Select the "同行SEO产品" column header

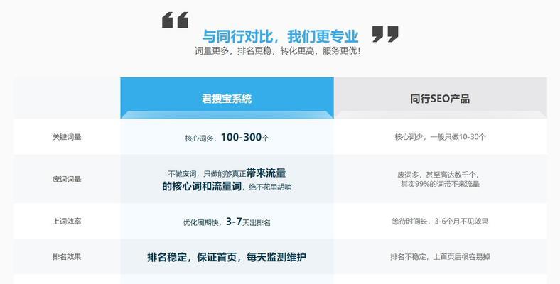440,99
